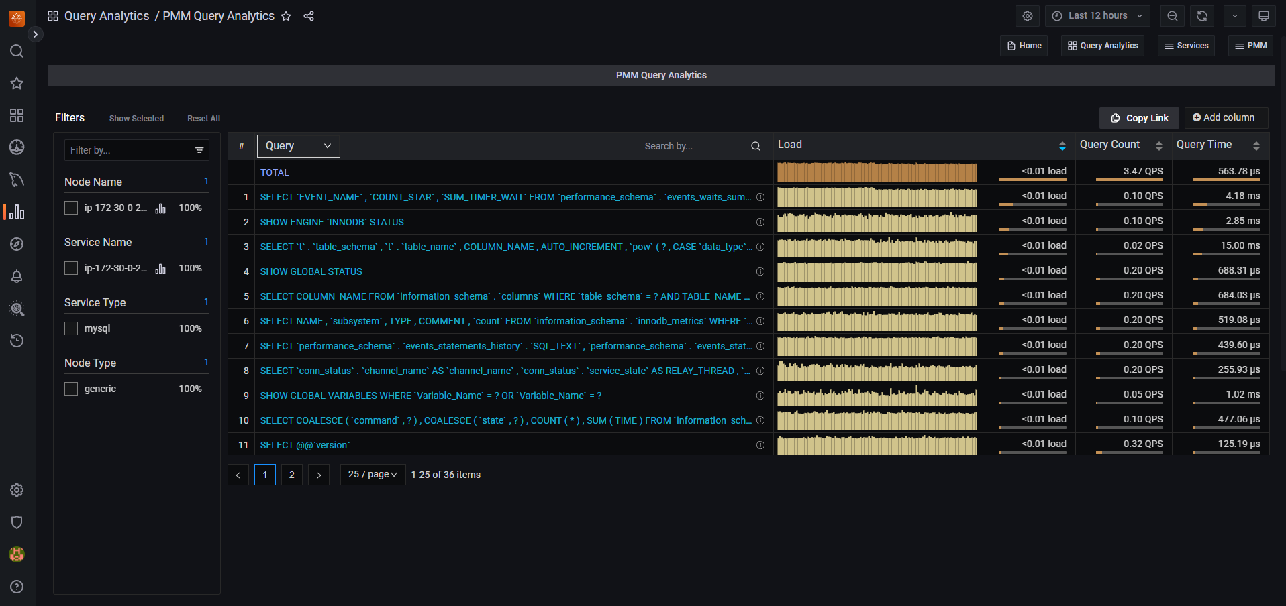Screen dimensions: 1286x606
Task: Select current page 1 button
Action: tap(265, 475)
